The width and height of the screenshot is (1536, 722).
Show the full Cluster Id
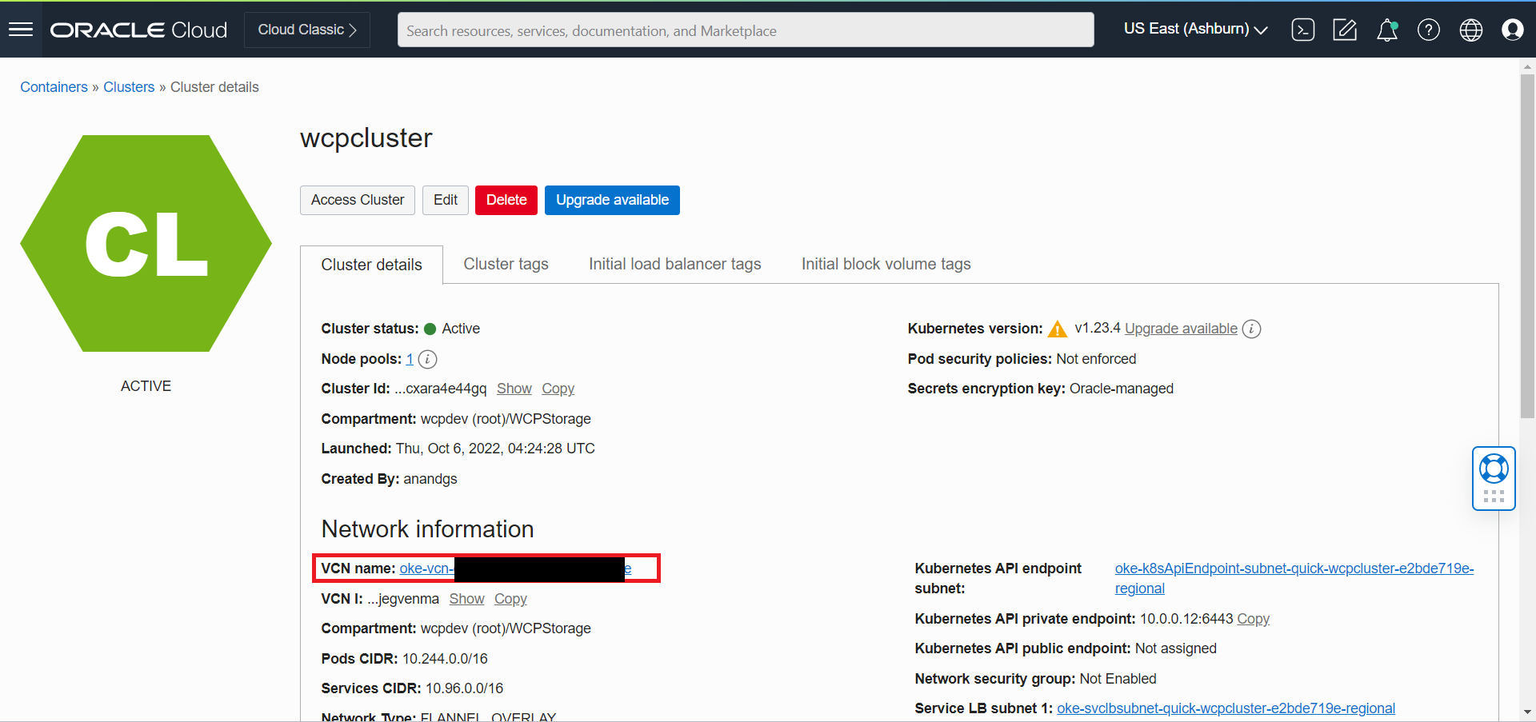(514, 389)
